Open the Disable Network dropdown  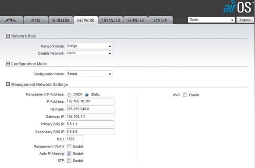[x=89, y=53]
